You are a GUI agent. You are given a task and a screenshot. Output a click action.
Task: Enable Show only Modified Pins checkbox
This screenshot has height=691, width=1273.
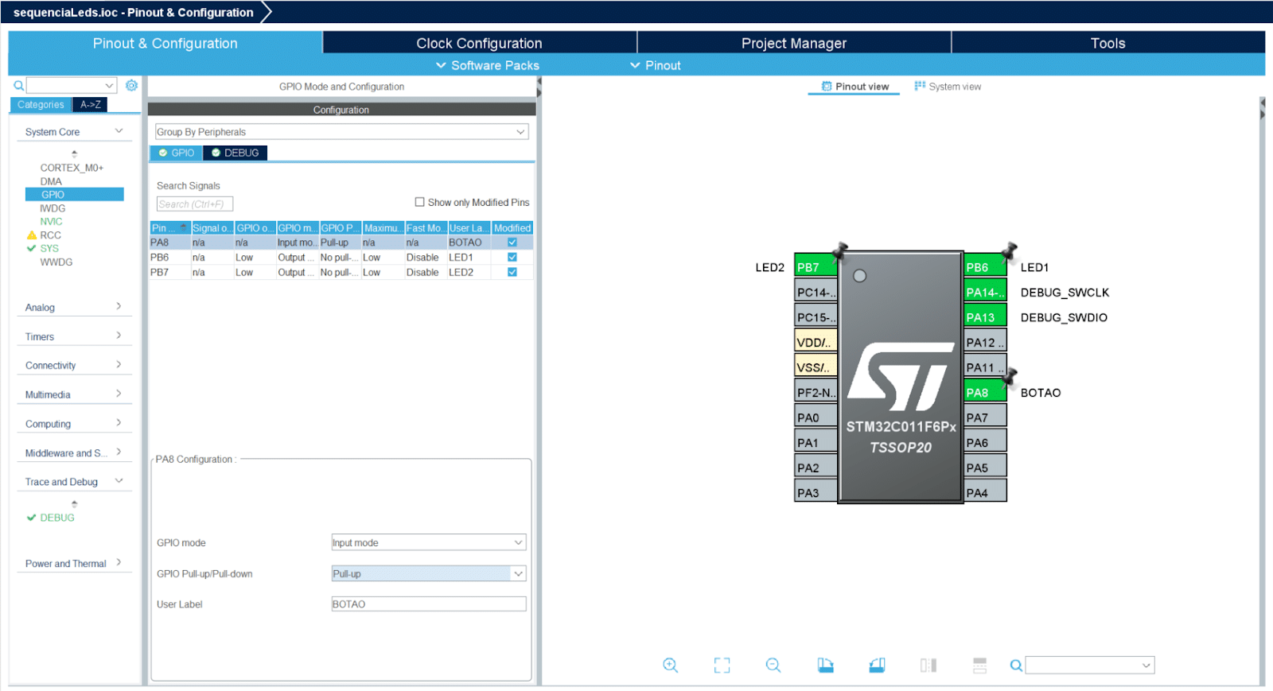[419, 202]
